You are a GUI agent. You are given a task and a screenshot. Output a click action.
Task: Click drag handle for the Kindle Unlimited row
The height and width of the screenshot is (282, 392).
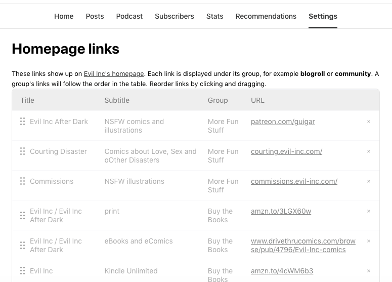click(22, 271)
